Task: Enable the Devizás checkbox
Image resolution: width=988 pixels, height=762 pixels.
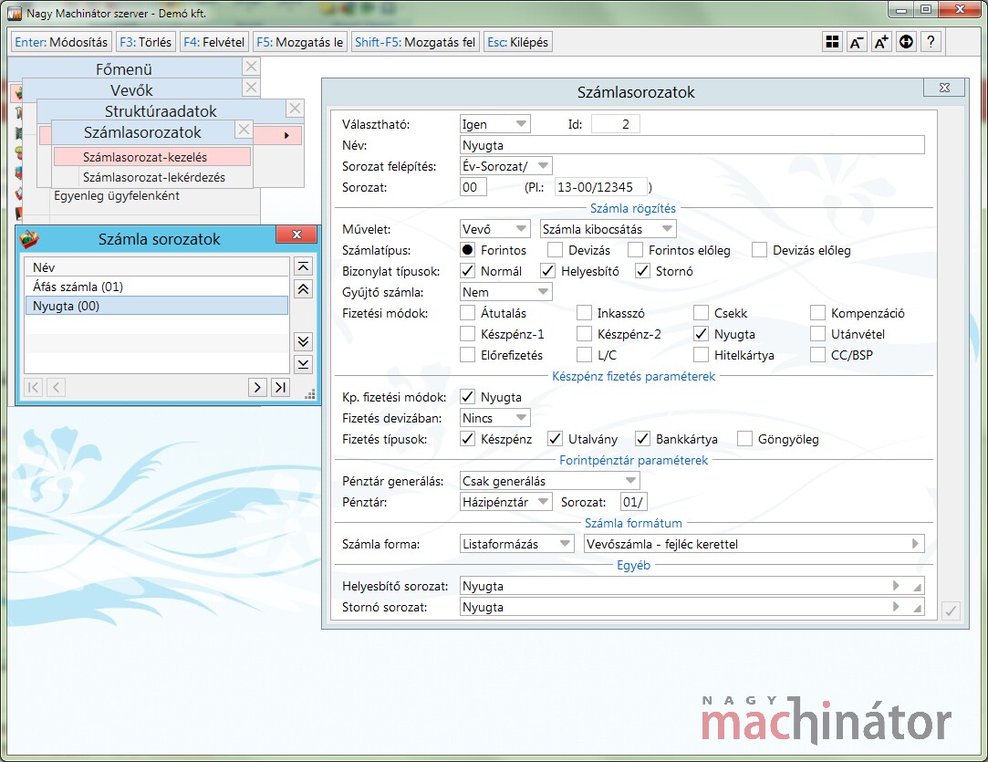Action: click(x=555, y=250)
